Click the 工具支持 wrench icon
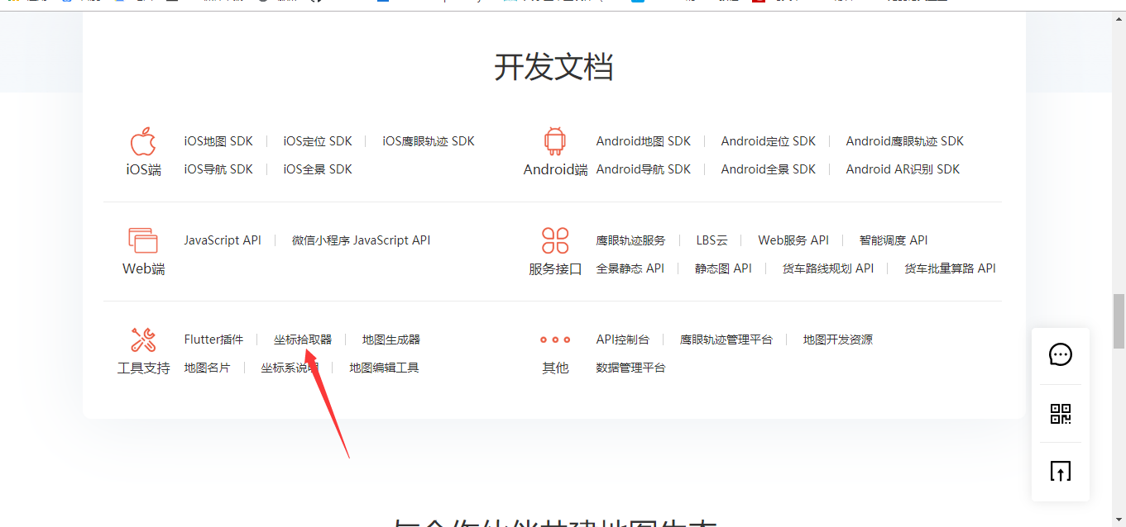The height and width of the screenshot is (527, 1126). click(143, 339)
